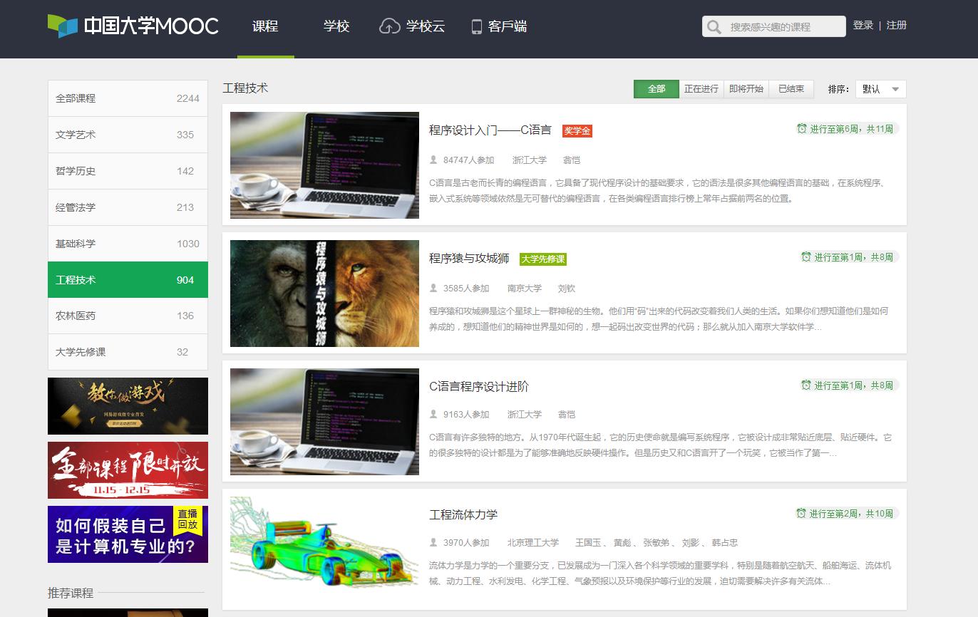Switch to the 学校 tab
Image resolution: width=978 pixels, height=617 pixels.
click(x=336, y=26)
